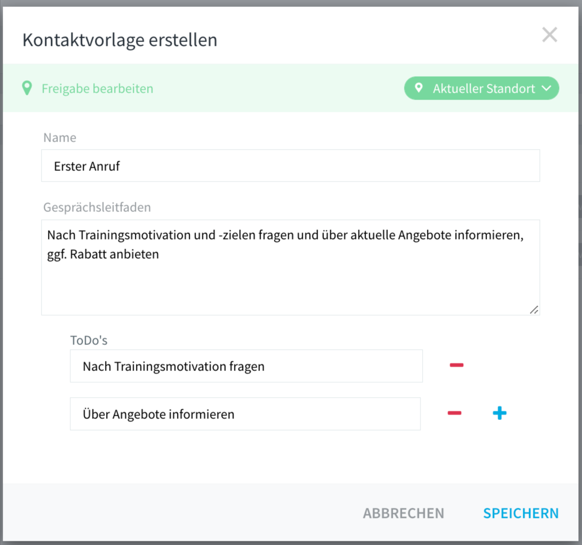Viewport: 582px width, 545px height.
Task: Click the "ToDo's" section label
Action: [88, 340]
